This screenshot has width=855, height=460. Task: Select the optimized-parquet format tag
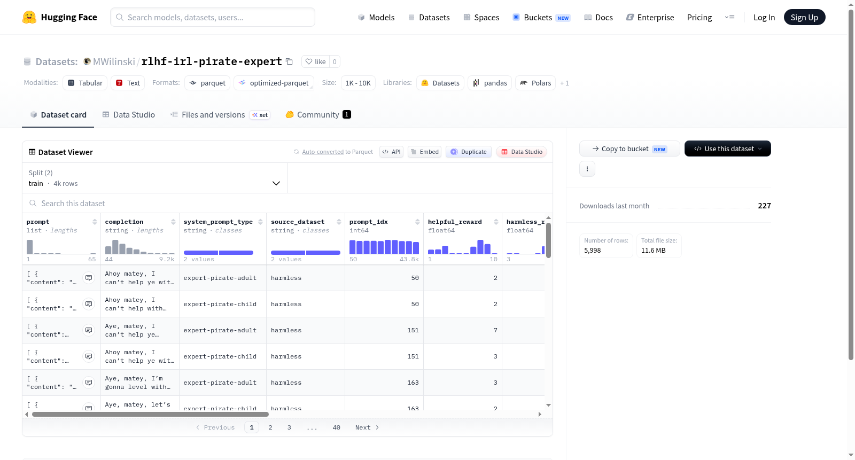tap(274, 83)
